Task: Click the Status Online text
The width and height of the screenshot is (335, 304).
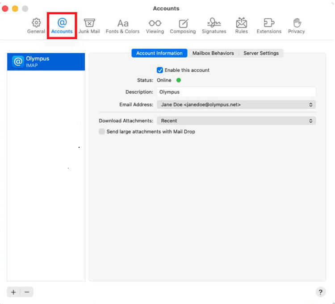Action: pyautogui.click(x=164, y=80)
